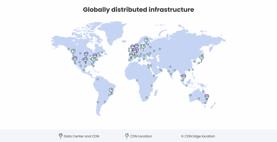The width and height of the screenshot is (277, 142).
Task: Click the CDN Location pin in Brazil
Action: pyautogui.click(x=111, y=90)
